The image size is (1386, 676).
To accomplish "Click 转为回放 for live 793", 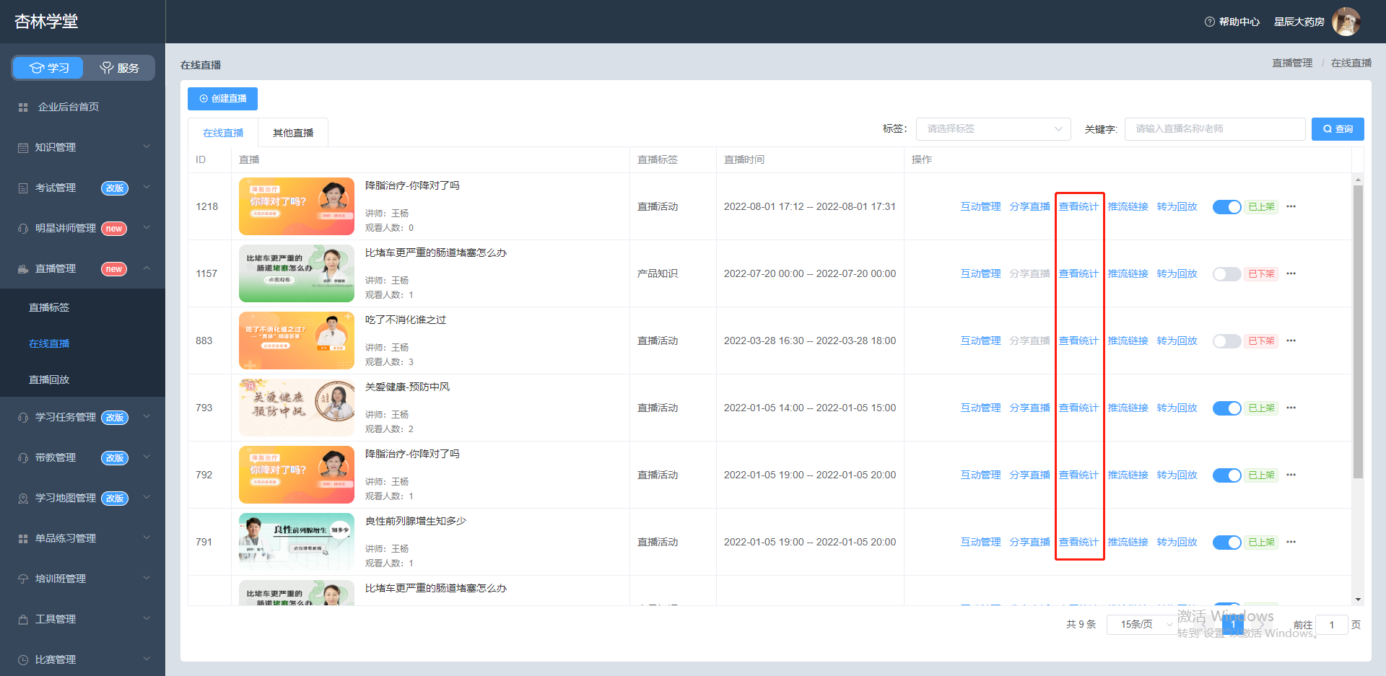I will [x=1177, y=408].
